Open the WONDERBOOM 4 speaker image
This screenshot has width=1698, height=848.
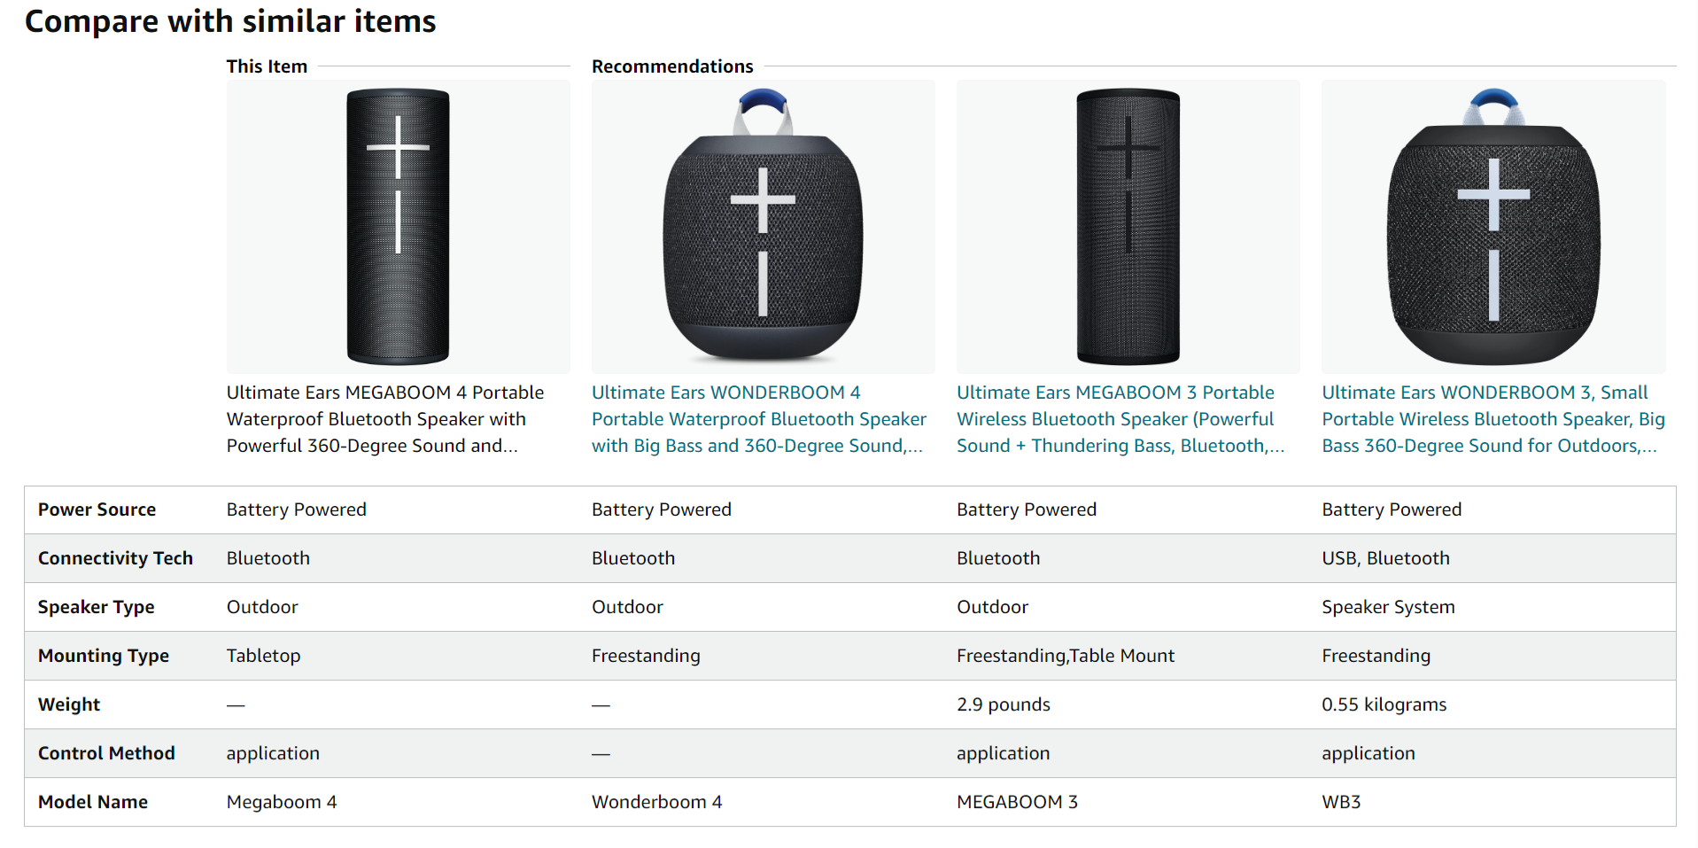pyautogui.click(x=763, y=226)
